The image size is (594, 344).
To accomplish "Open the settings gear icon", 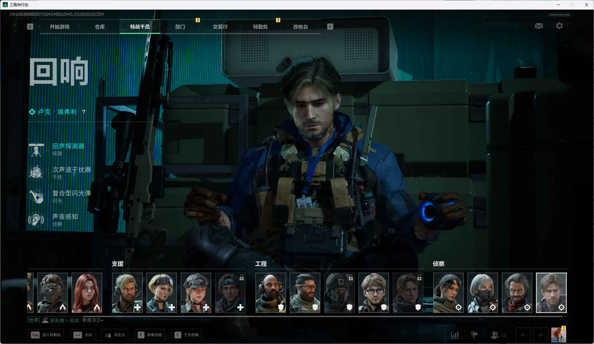I will (559, 26).
